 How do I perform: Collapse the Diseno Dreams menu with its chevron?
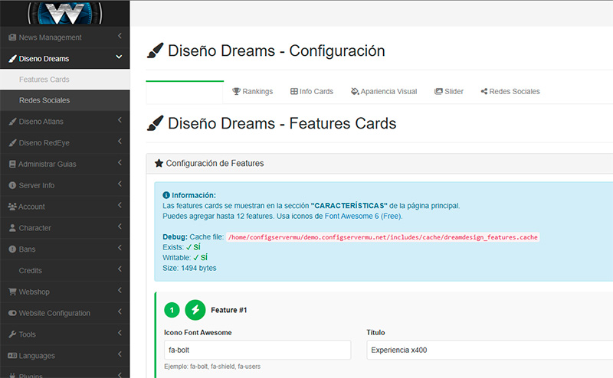119,57
